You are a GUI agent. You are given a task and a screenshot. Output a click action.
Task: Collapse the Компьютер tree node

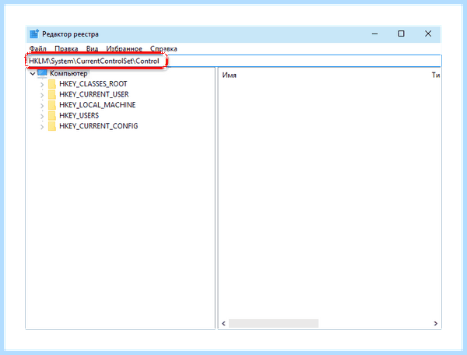(33, 73)
